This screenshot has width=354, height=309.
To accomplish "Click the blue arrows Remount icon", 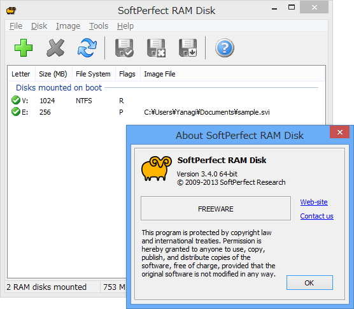I will 87,48.
